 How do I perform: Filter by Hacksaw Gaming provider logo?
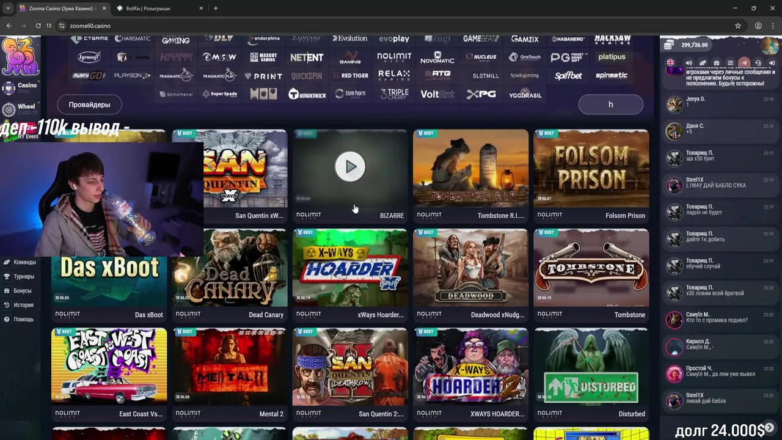pyautogui.click(x=612, y=38)
